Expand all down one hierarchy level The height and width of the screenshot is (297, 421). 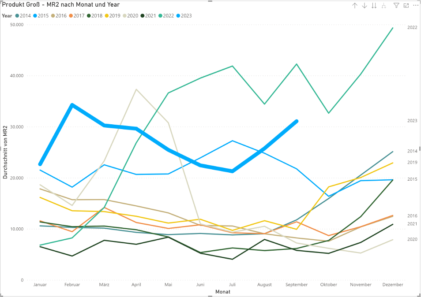(x=384, y=6)
